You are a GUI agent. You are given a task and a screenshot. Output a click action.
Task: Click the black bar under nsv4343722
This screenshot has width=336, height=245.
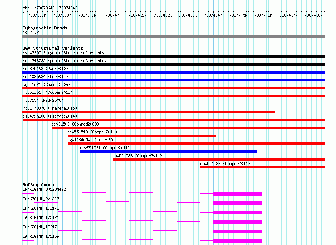coord(174,64)
